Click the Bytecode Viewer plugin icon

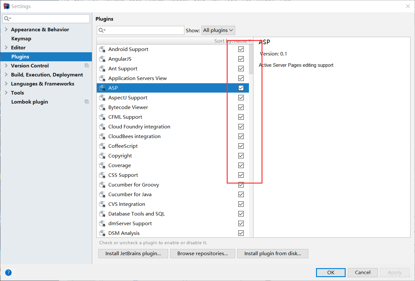coord(103,107)
